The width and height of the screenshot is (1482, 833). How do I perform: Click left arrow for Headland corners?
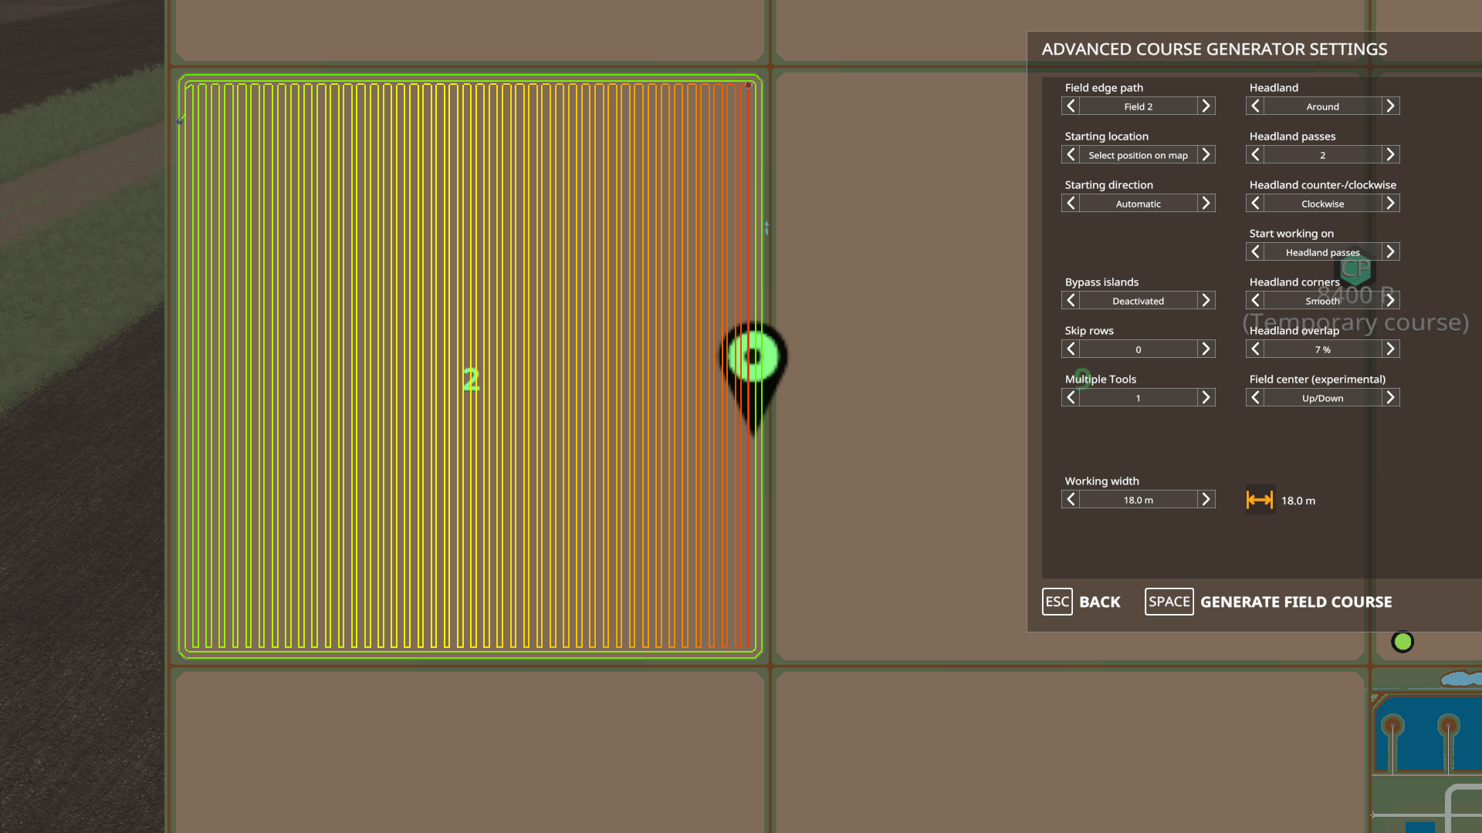(x=1255, y=301)
